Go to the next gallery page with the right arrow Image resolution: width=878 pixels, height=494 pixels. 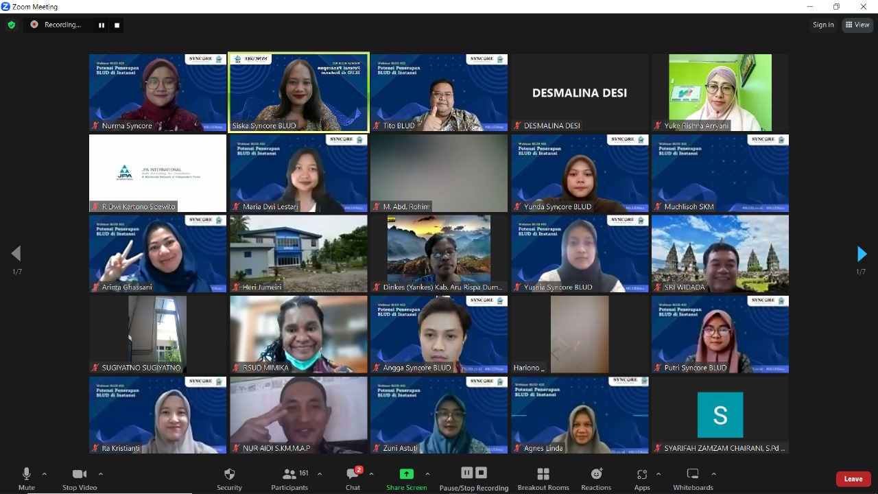click(862, 254)
